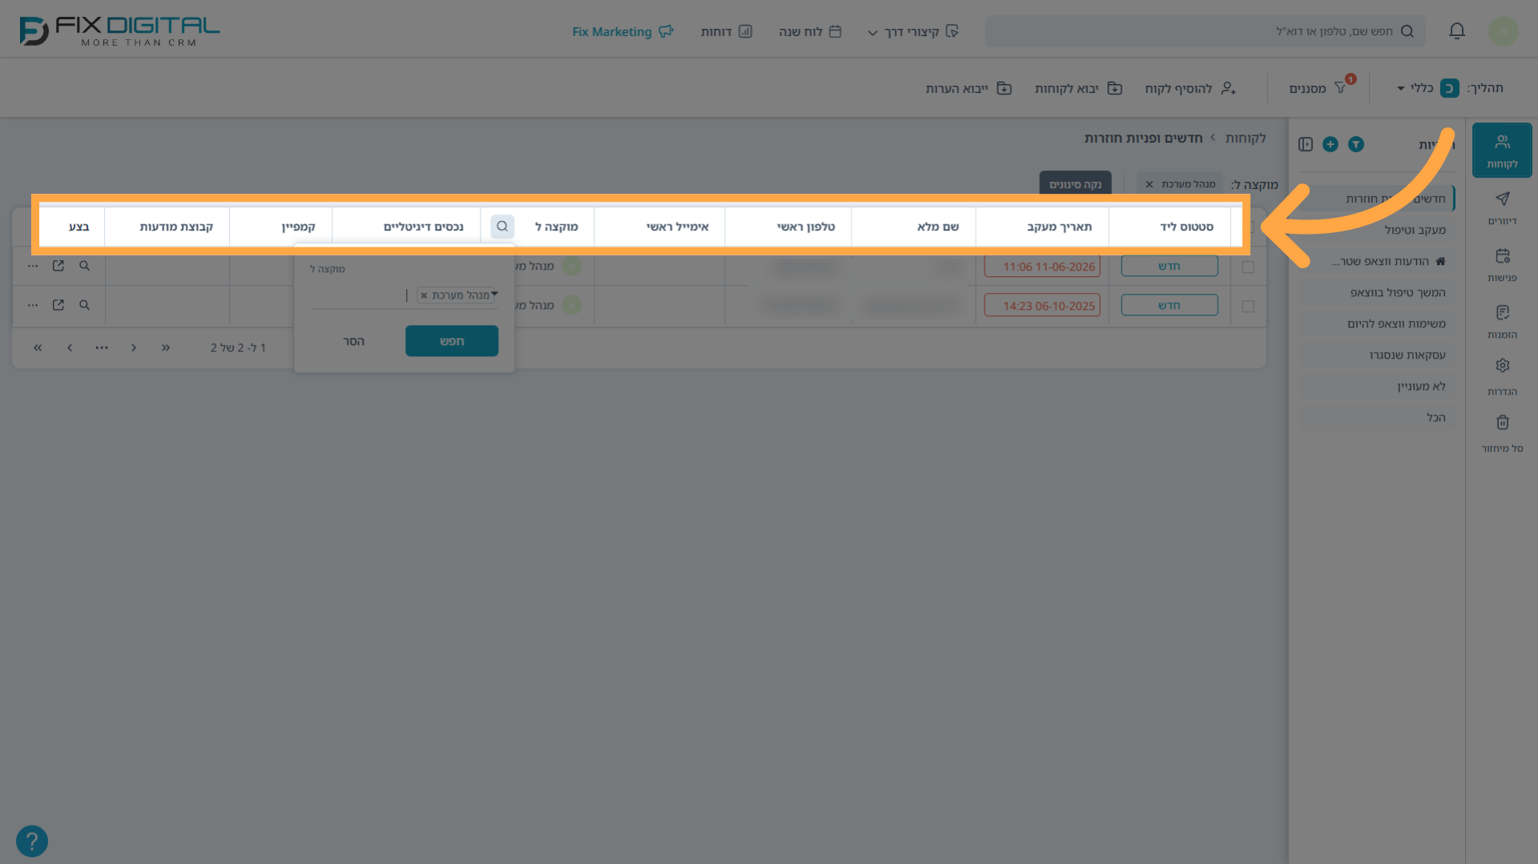Open פגישות calendar icon in right sidebar
Viewport: 1538px width, 864px height.
tap(1503, 264)
